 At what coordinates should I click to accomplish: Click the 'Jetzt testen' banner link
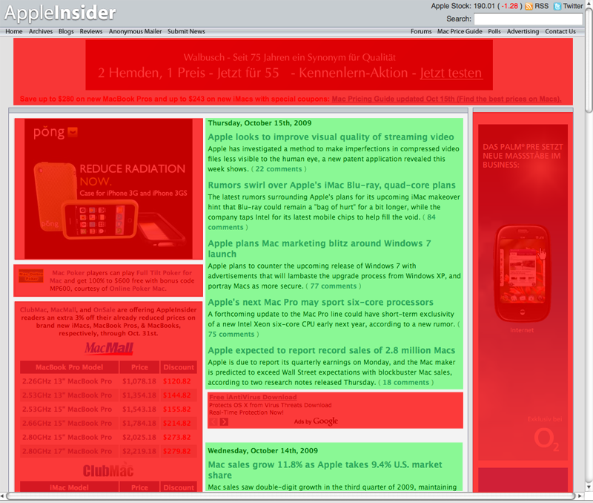pos(451,73)
